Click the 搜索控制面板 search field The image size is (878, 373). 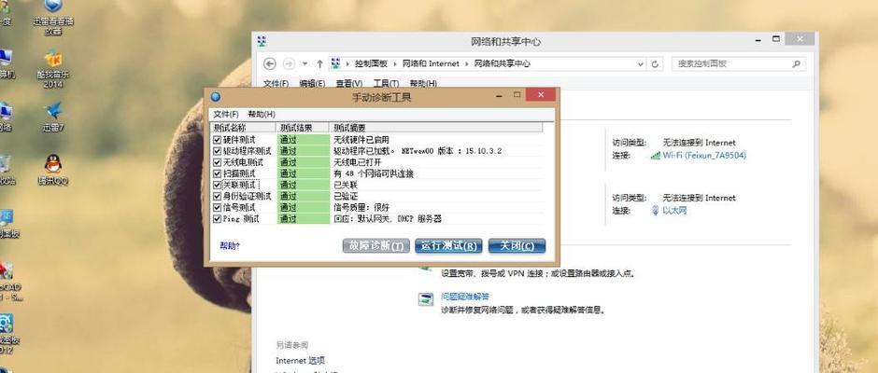732,63
